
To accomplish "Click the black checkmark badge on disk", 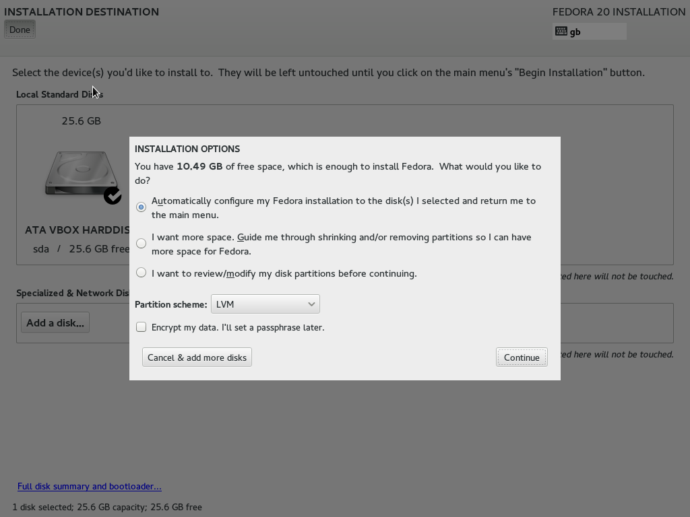I will tap(113, 196).
